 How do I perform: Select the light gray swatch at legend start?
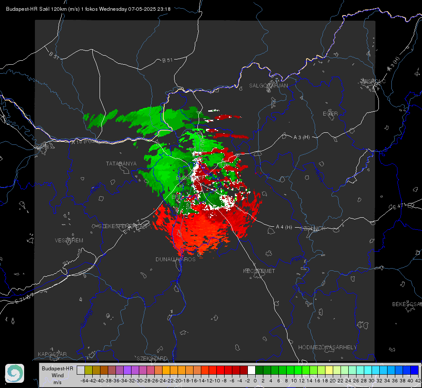[81, 370]
